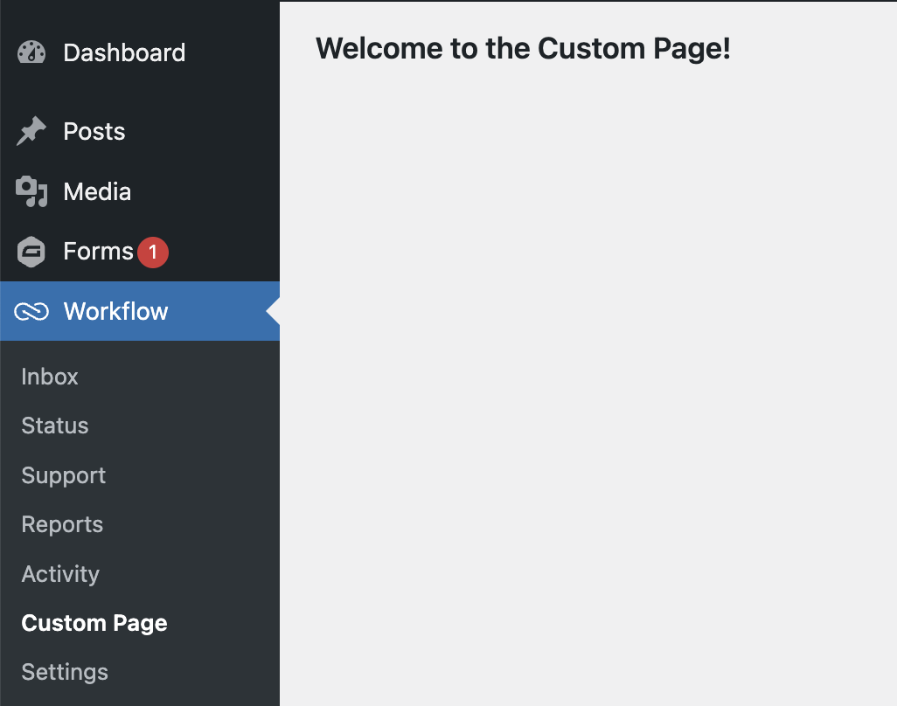Viewport: 897px width, 706px height.
Task: Select the Forms menu label
Action: click(98, 252)
